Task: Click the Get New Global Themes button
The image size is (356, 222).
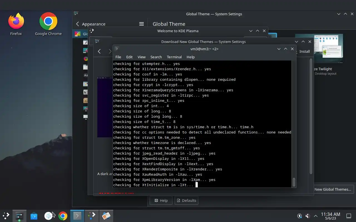Action: click(x=333, y=189)
